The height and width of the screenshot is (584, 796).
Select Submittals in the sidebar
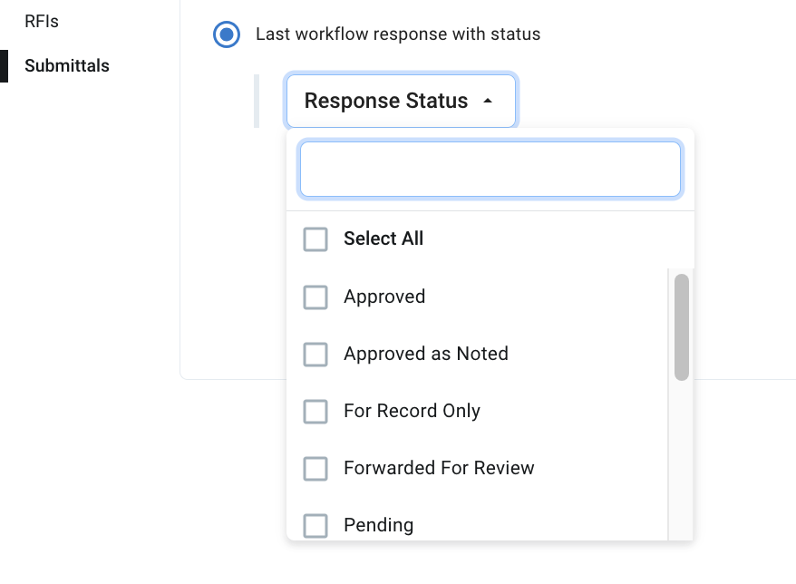pyautogui.click(x=67, y=66)
